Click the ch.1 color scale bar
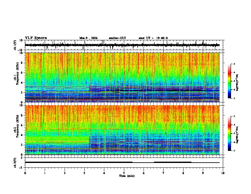This screenshot has height=194, width=251. tap(229, 81)
